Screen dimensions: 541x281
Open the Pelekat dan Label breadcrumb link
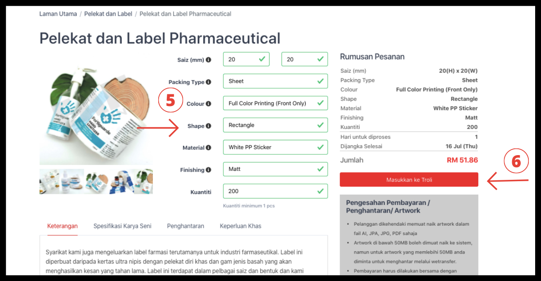[x=108, y=14]
